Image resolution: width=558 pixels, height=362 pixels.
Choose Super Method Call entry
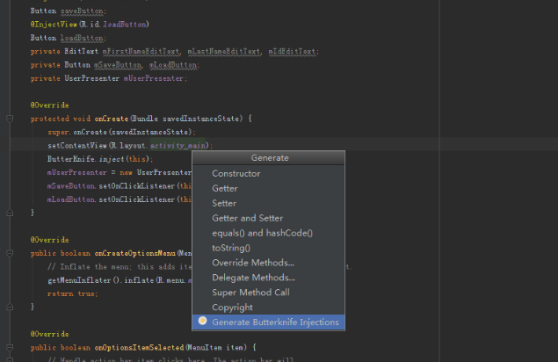pos(268,293)
